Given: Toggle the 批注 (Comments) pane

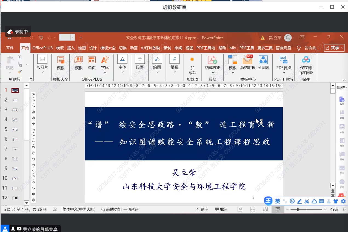Looking at the screenshot, I should (x=221, y=209).
